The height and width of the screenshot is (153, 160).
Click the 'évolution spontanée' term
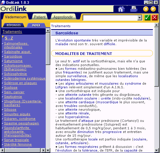(x=74, y=40)
